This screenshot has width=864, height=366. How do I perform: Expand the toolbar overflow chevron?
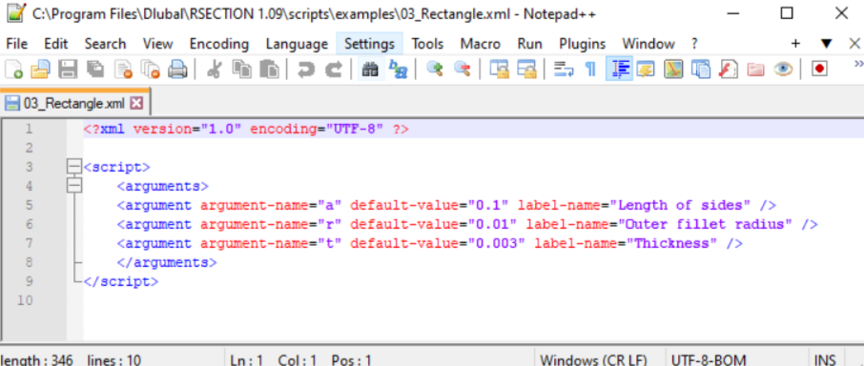point(858,63)
